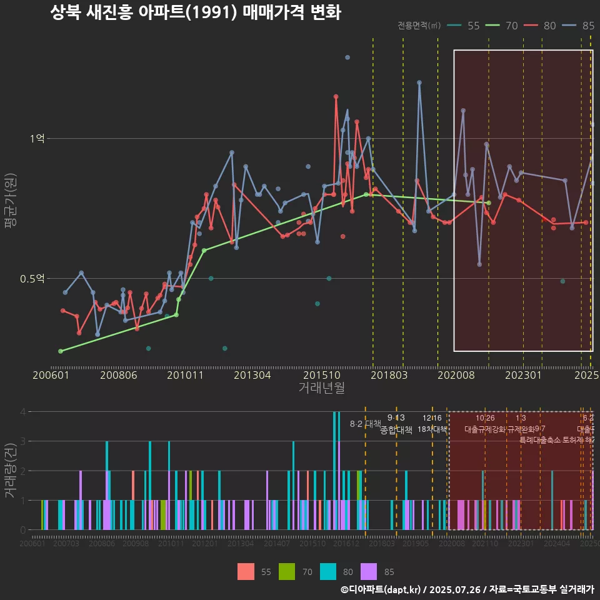Click the 201905 tick label on the volume chart
The height and width of the screenshot is (600, 600).
pos(416,543)
